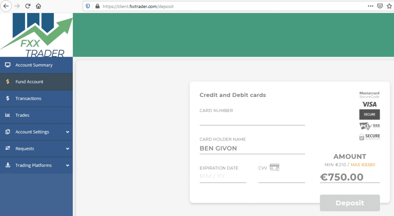This screenshot has width=394, height=216.
Task: Open Account Summary in the sidebar
Action: (37, 65)
